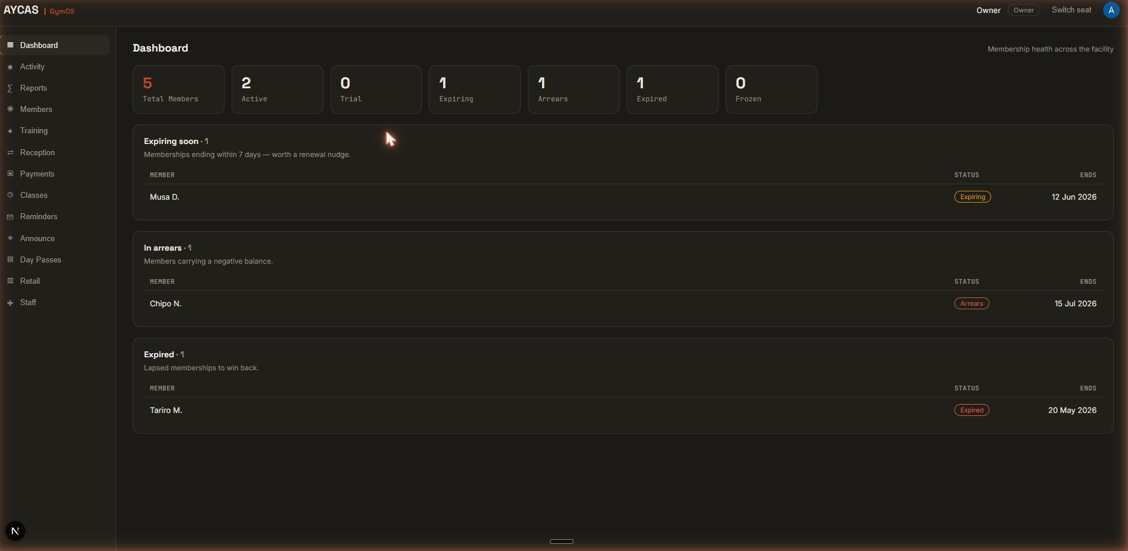Viewport: 1128px width, 551px height.
Task: Click the Members sidebar icon
Action: click(x=10, y=109)
